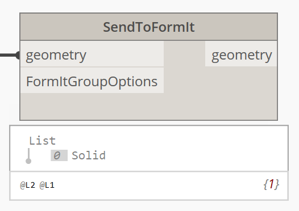The width and height of the screenshot is (299, 211).
Task: Click empty canvas above the SendToFormIt node
Action: point(149,6)
